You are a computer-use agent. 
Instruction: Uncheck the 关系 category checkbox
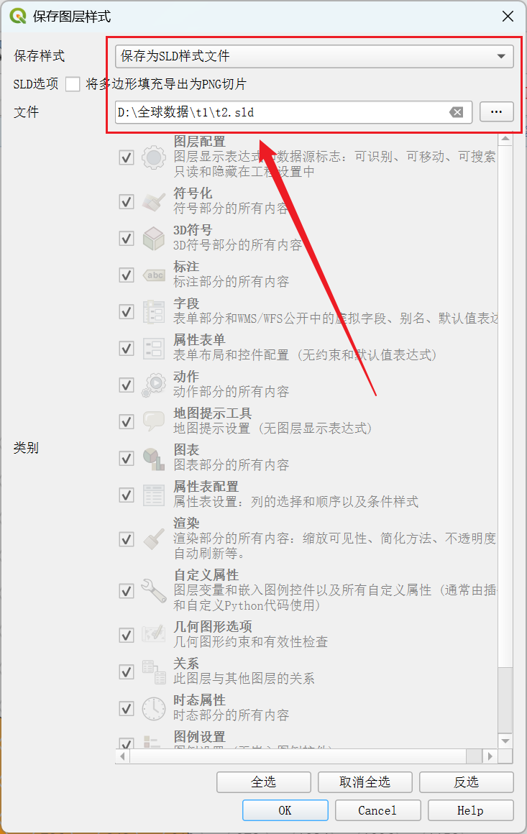(x=127, y=672)
